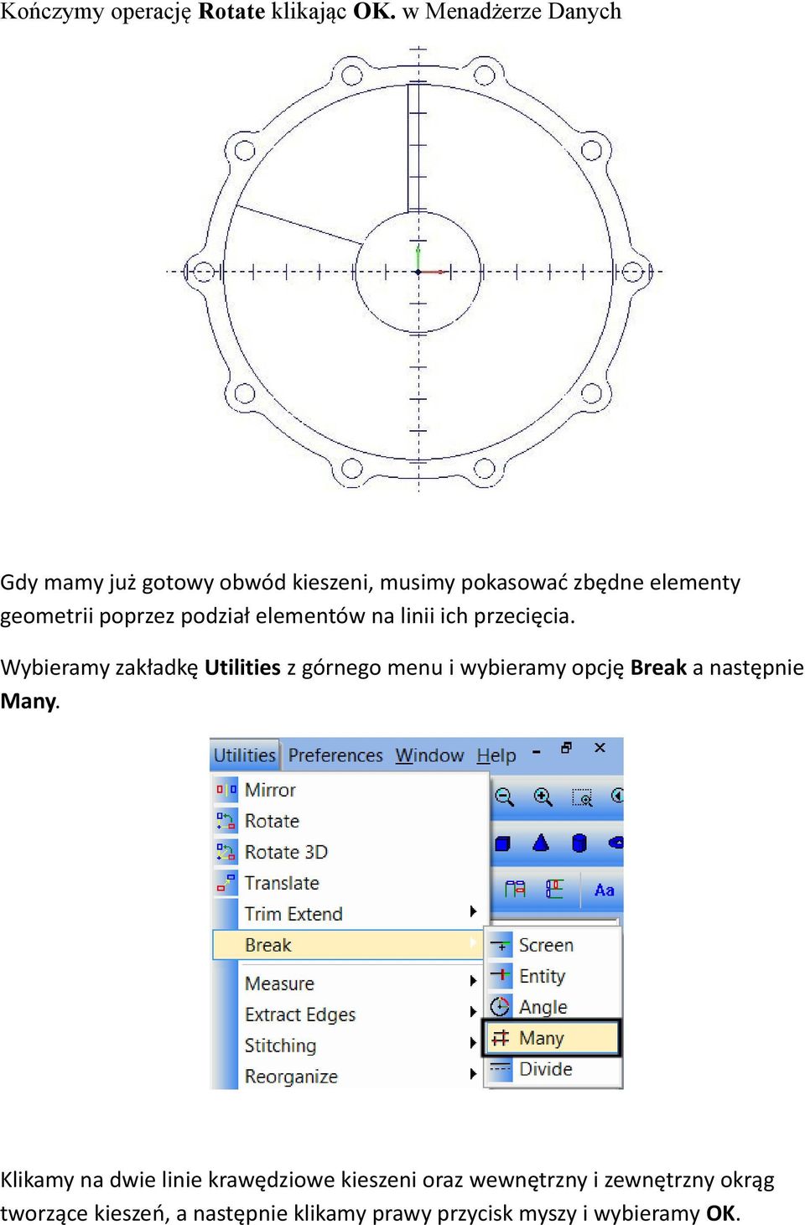Activate the zoom window selection icon
Screen dimensions: 805x1225
point(582,797)
